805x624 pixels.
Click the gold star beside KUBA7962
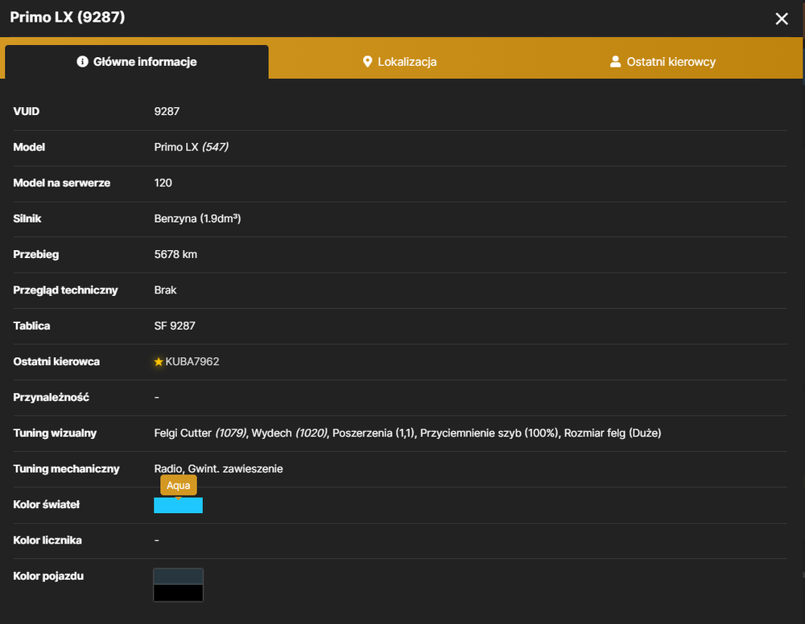159,362
